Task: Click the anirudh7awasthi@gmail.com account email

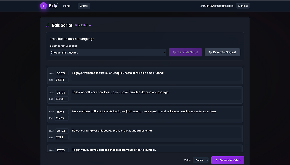Action: [x=217, y=6]
